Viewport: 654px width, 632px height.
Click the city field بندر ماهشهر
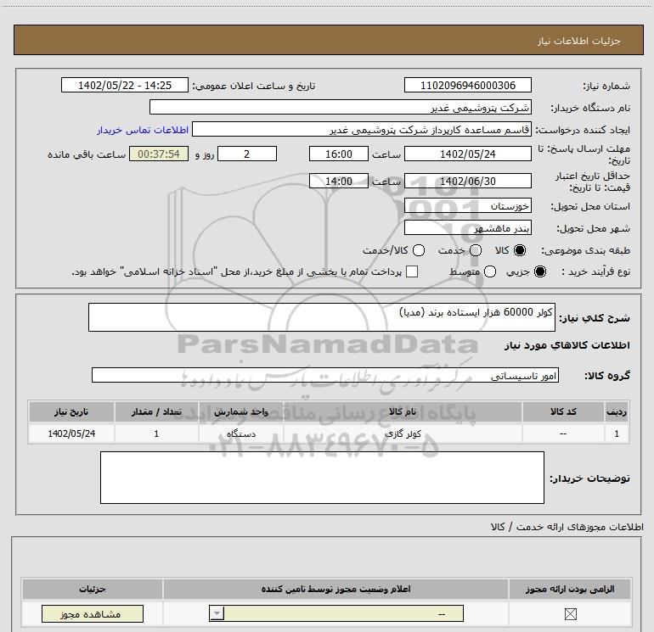point(467,227)
